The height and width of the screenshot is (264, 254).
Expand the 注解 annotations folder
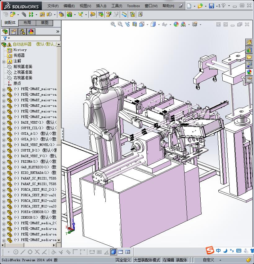point(4,61)
